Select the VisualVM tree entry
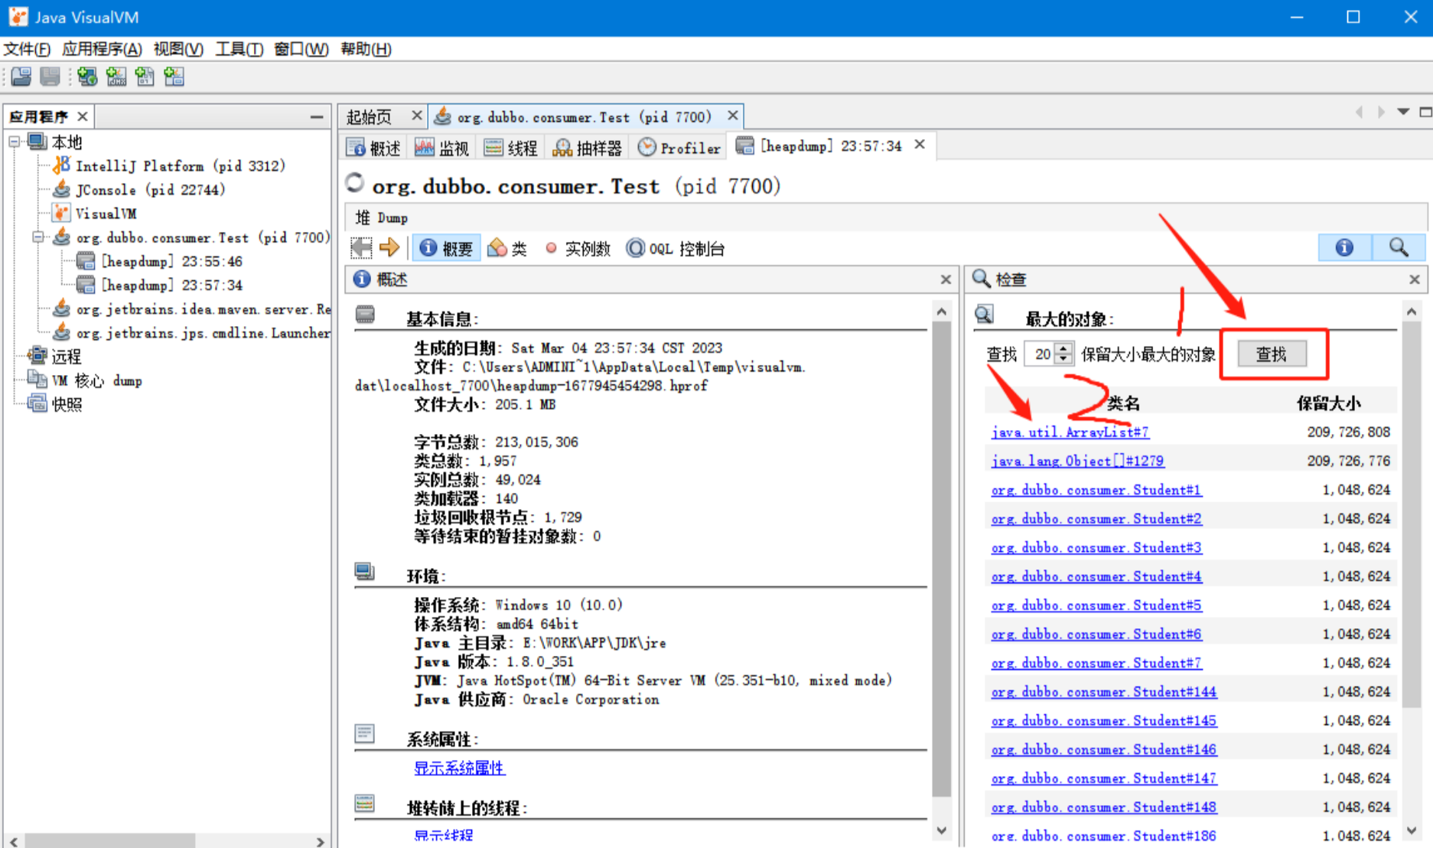The width and height of the screenshot is (1433, 848). pos(95,214)
